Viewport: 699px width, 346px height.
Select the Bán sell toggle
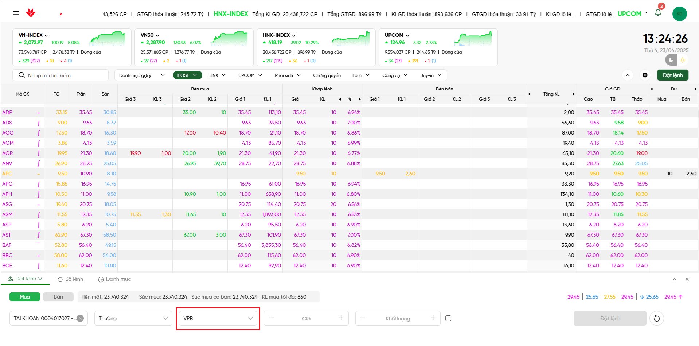58,297
